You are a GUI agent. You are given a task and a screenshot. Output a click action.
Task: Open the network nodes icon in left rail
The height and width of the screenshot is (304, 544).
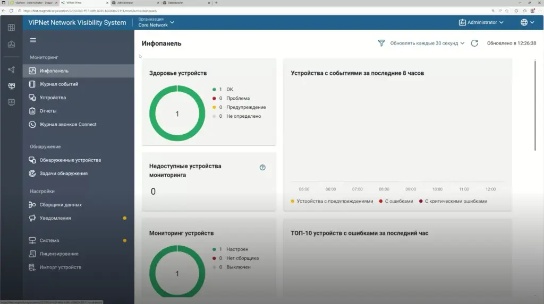[11, 70]
